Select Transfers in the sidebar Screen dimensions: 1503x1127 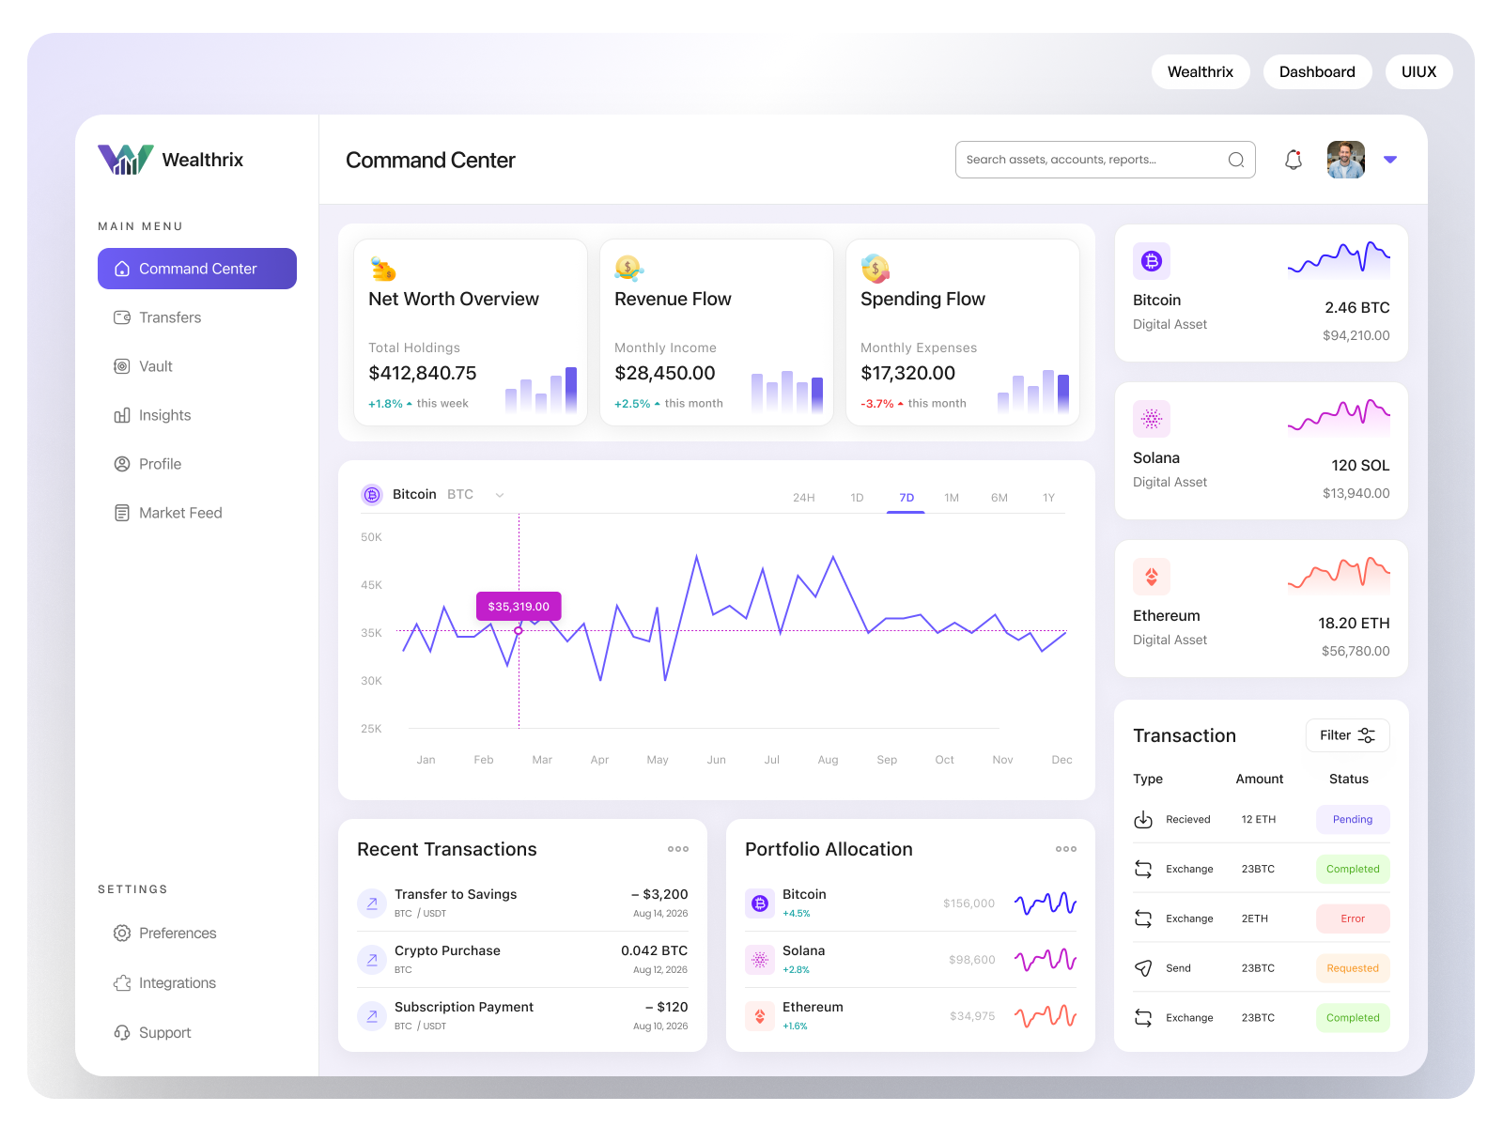169,317
